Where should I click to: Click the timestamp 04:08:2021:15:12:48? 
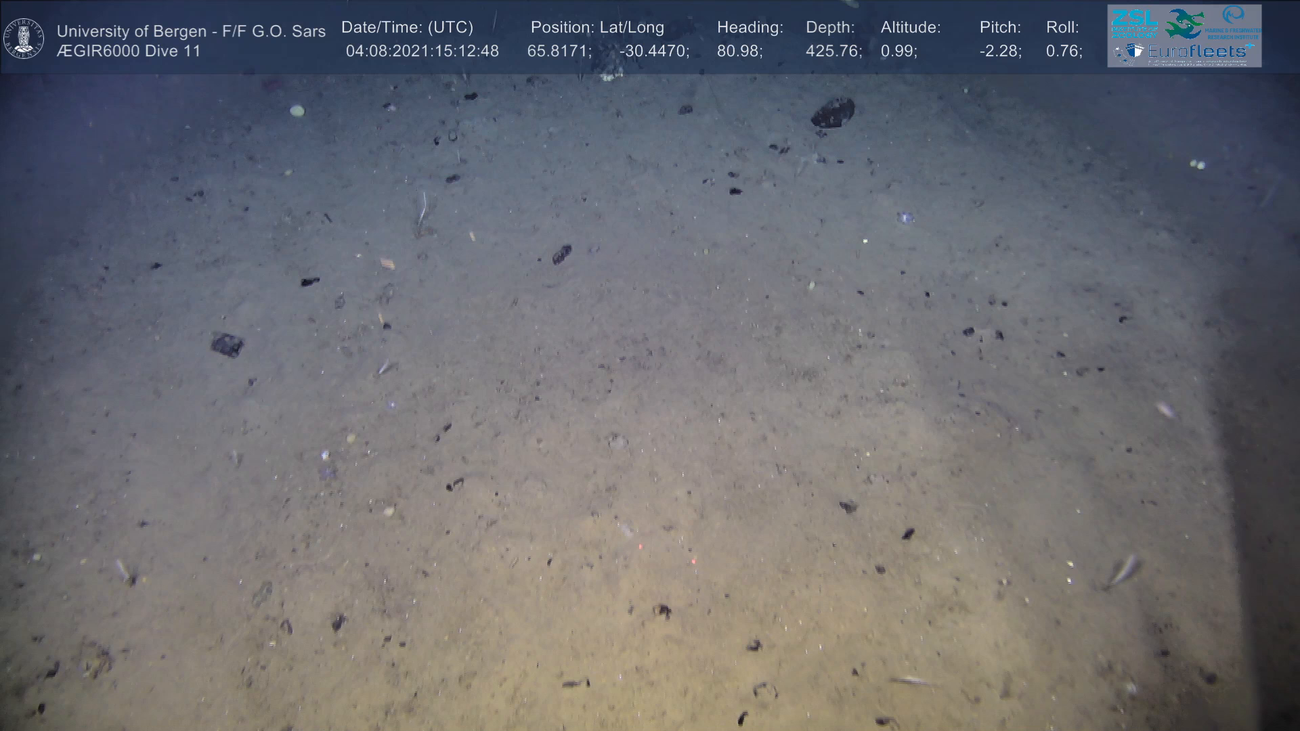tap(422, 51)
